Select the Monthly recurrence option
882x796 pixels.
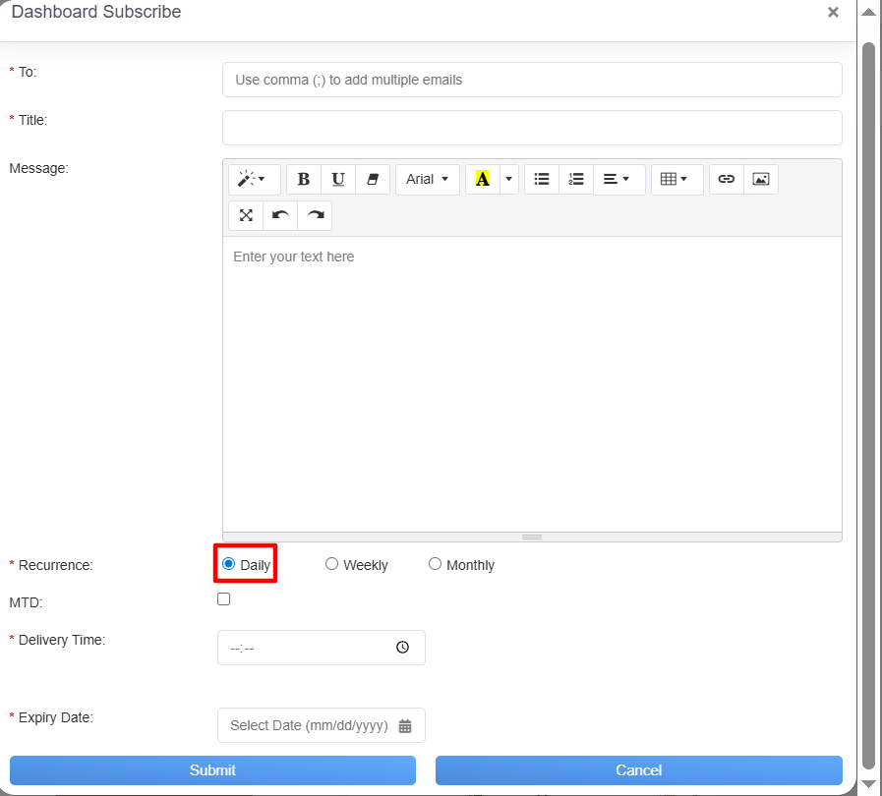tap(436, 564)
